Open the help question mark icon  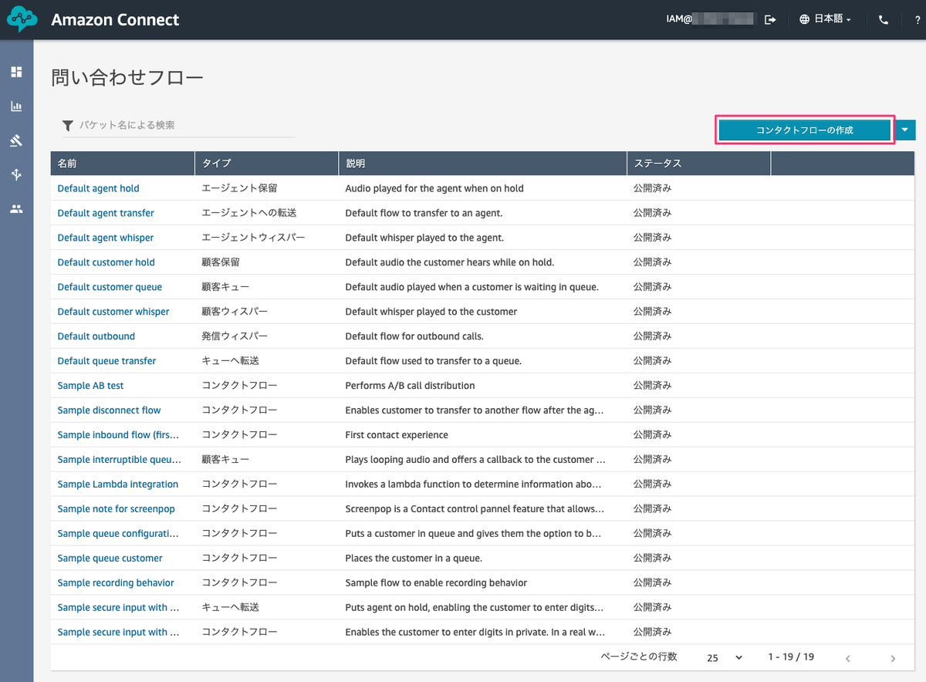point(918,19)
